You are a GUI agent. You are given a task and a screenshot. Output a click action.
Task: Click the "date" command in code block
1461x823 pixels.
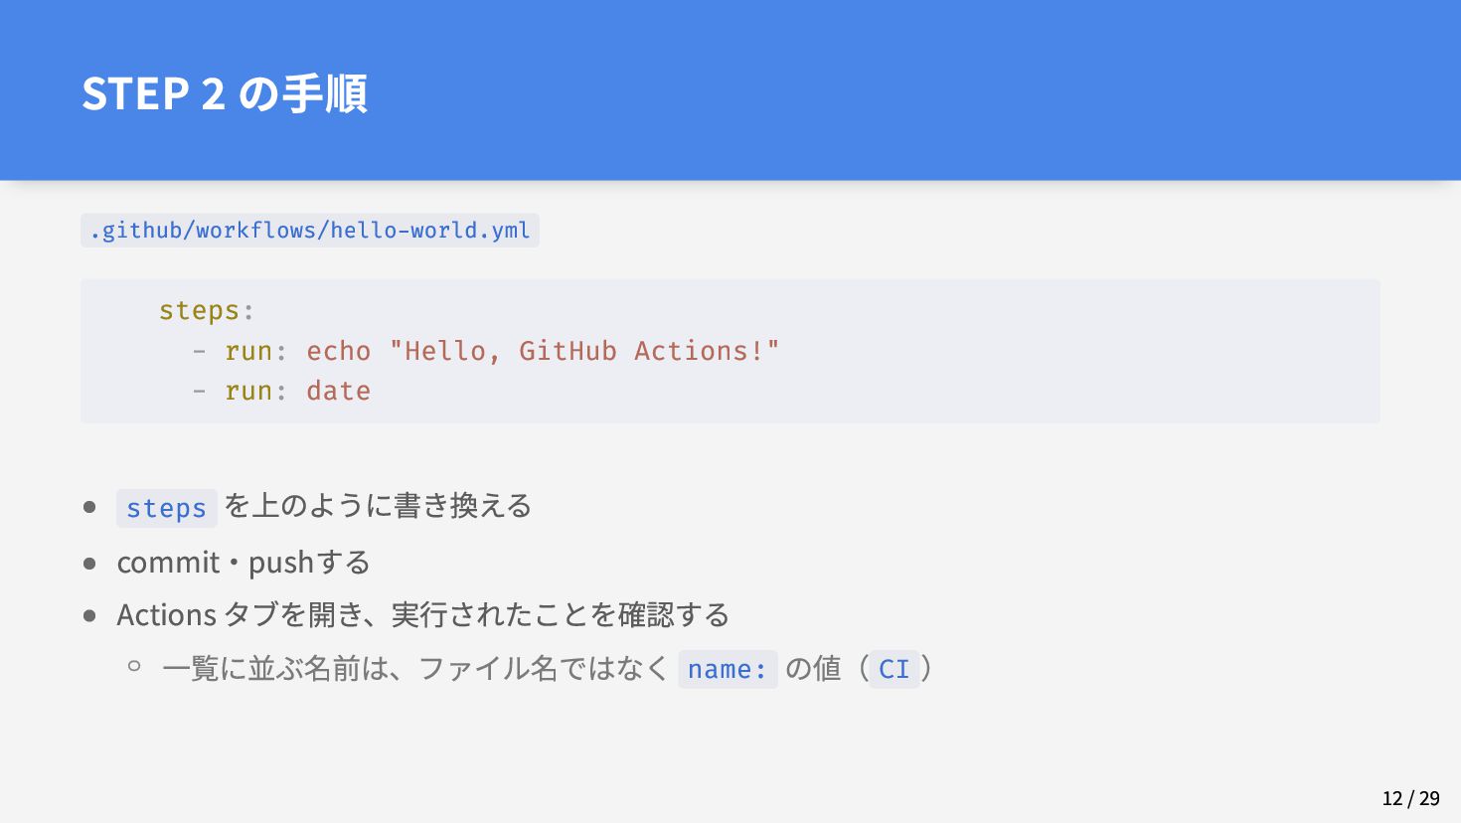[338, 391]
